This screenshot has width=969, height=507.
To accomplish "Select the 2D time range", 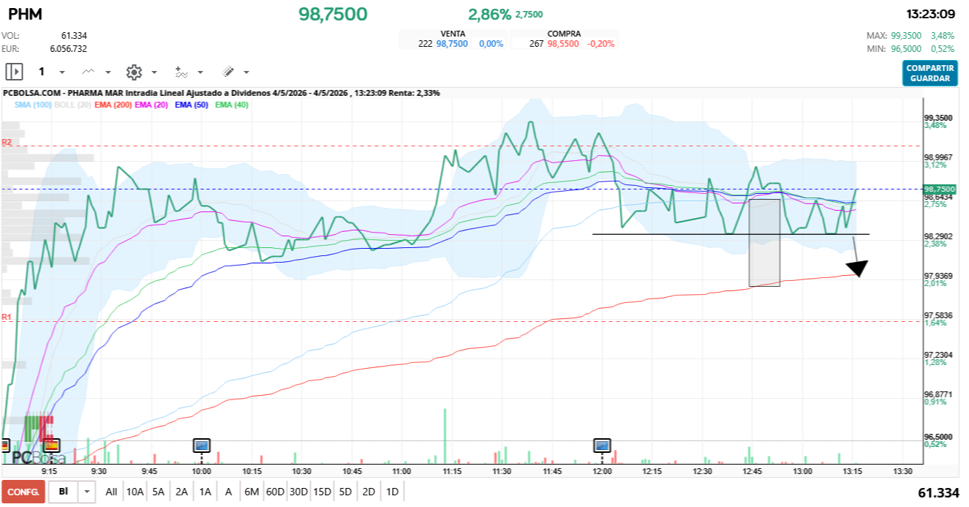I will pyautogui.click(x=369, y=492).
